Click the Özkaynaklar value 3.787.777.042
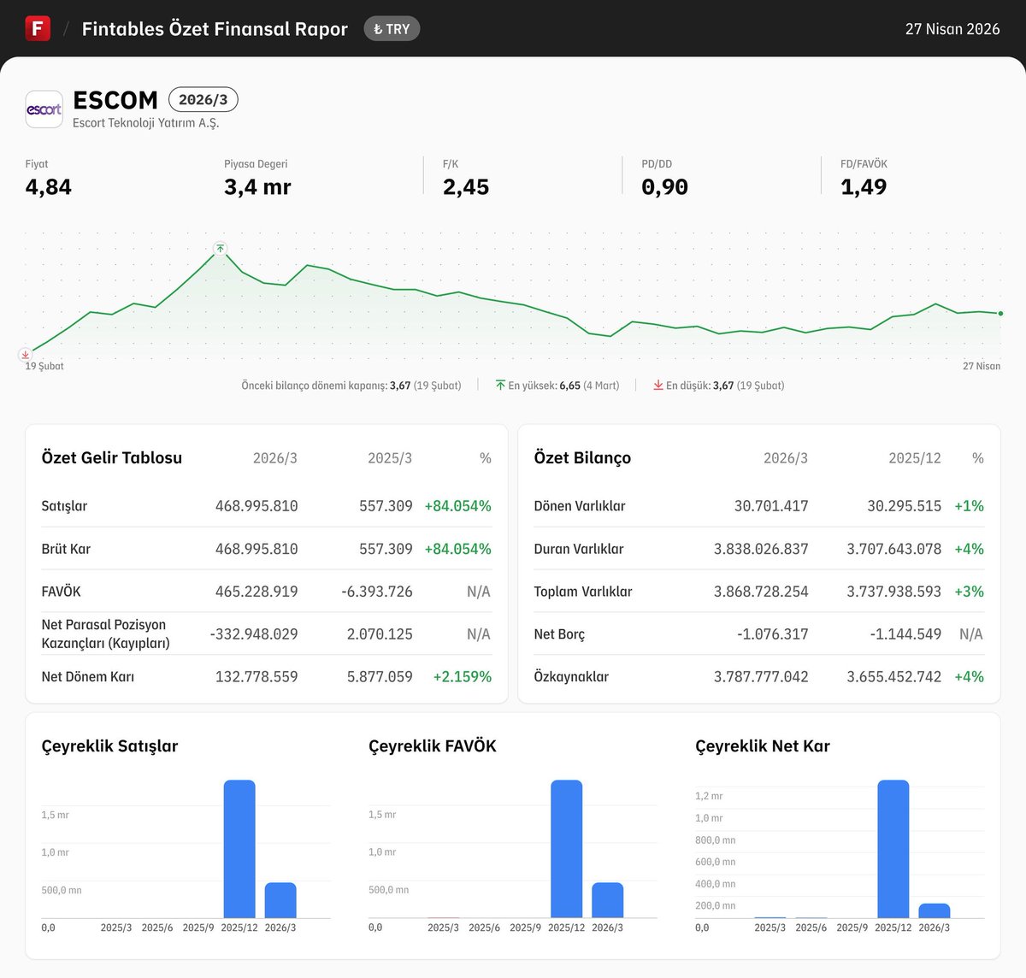The height and width of the screenshot is (978, 1026). click(761, 677)
